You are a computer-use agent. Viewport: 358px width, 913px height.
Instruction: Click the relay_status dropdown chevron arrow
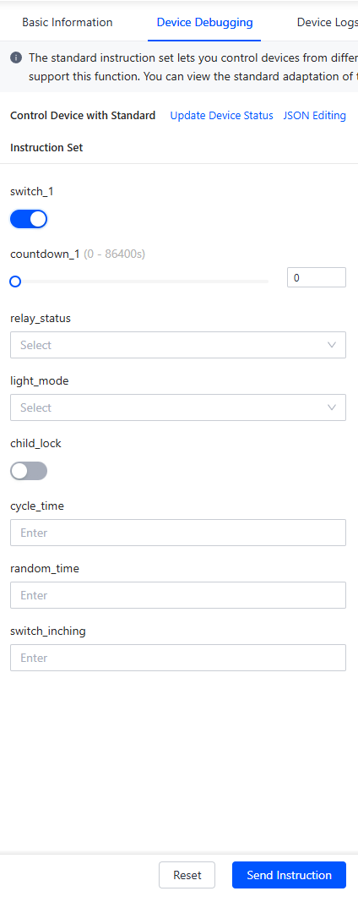coord(332,345)
